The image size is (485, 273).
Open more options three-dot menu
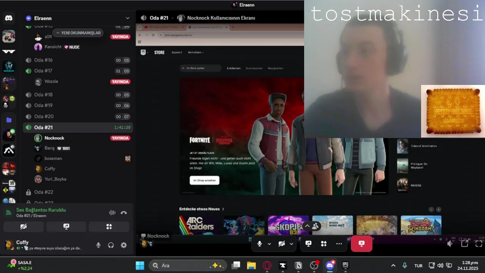point(339,244)
